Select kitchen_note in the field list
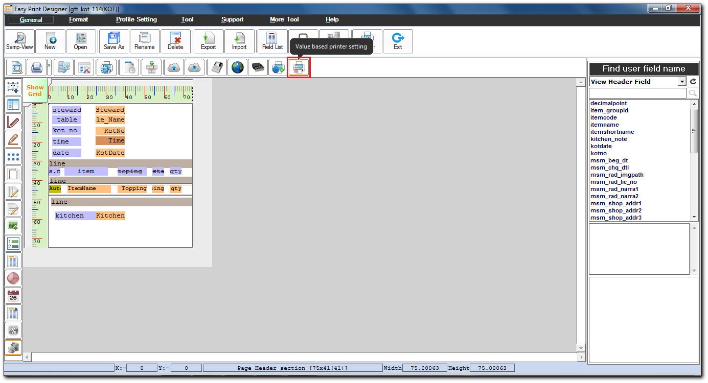The height and width of the screenshot is (383, 708). 608,139
